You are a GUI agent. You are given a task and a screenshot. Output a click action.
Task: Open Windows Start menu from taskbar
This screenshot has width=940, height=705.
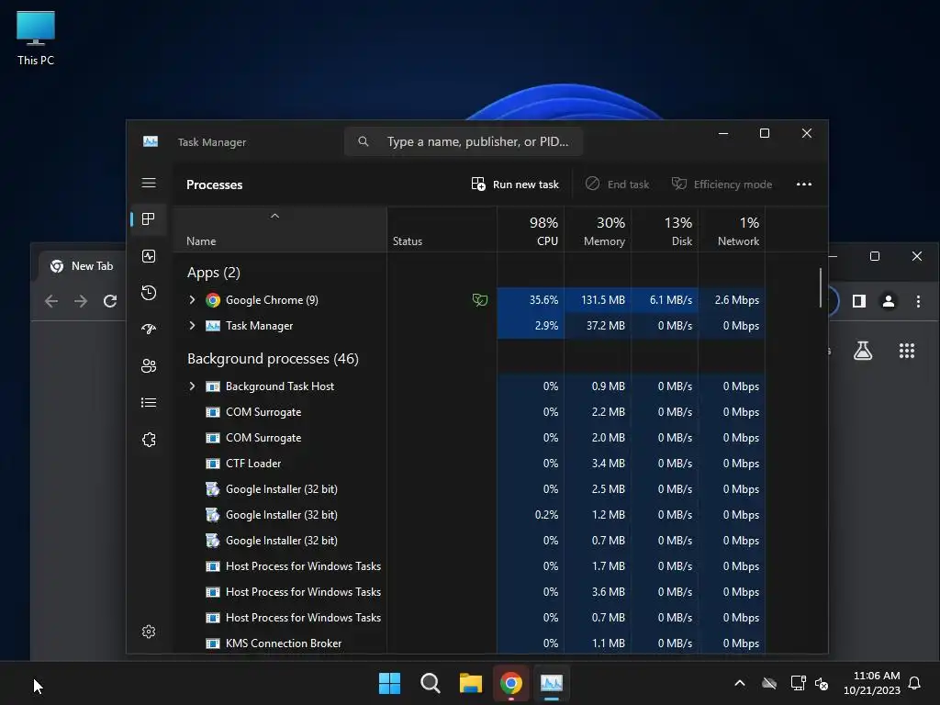389,683
